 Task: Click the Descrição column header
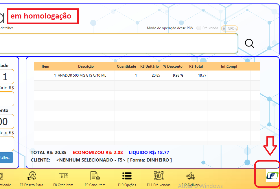click(86, 66)
